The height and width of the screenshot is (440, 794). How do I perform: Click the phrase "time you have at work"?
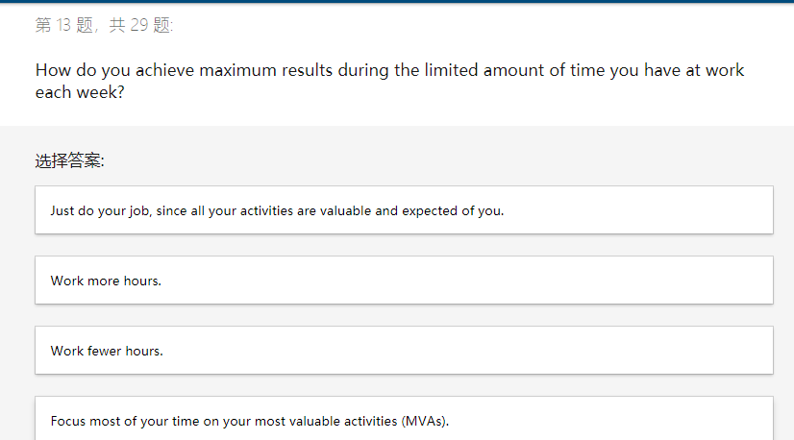[x=657, y=70]
